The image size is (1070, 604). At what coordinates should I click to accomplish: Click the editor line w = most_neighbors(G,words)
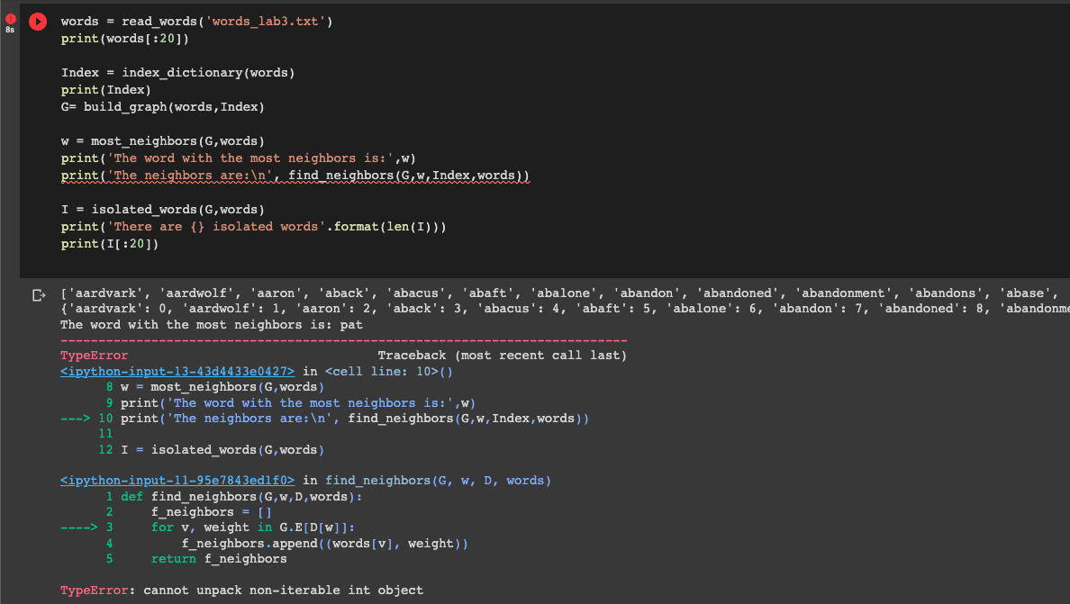click(162, 141)
